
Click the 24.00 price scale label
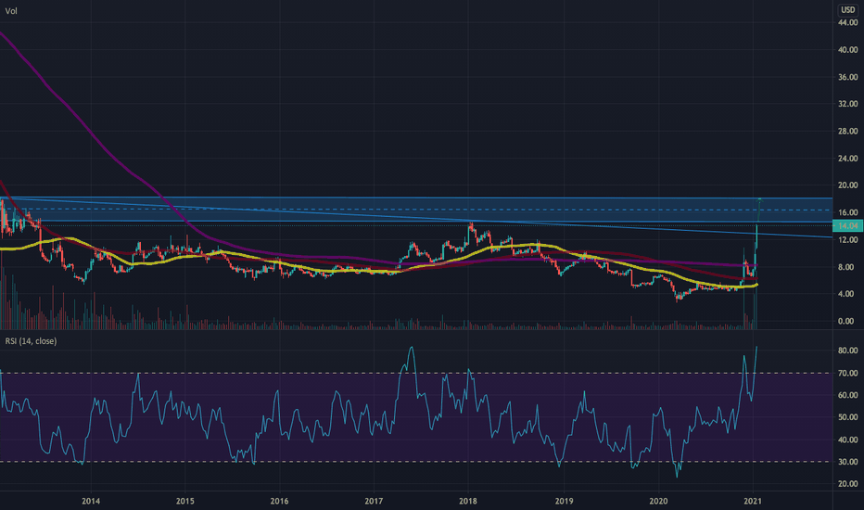(847, 159)
